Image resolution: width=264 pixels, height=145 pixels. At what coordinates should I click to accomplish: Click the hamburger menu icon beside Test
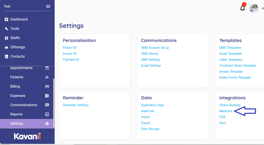[x=48, y=6]
